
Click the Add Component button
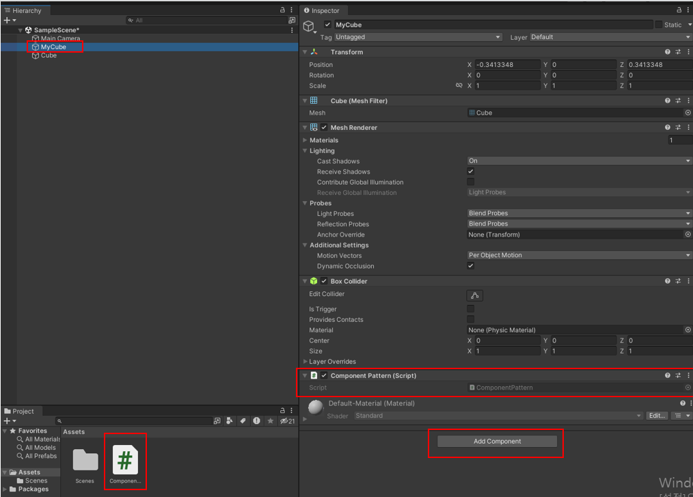pos(498,442)
